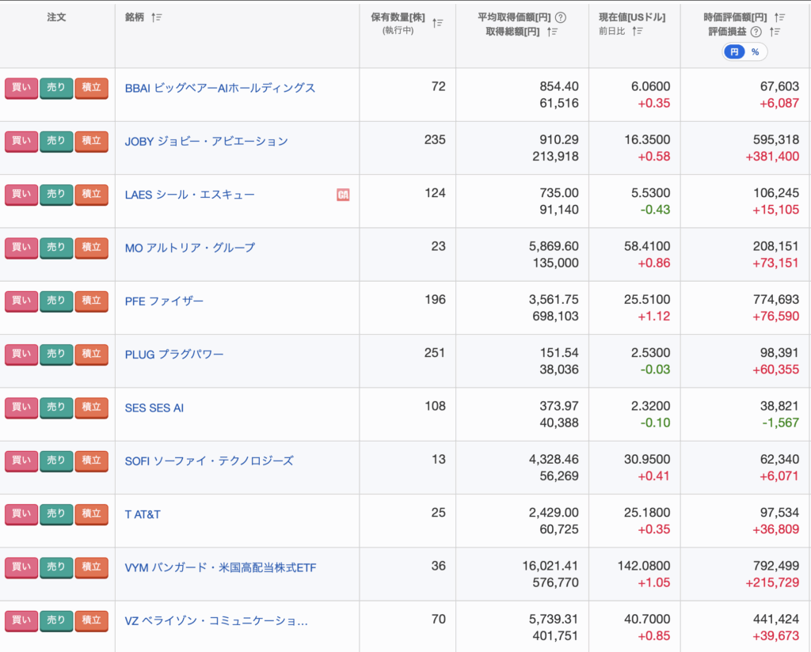Sort by 評価損益 unrealized profit/loss
811x652 pixels.
(x=775, y=32)
